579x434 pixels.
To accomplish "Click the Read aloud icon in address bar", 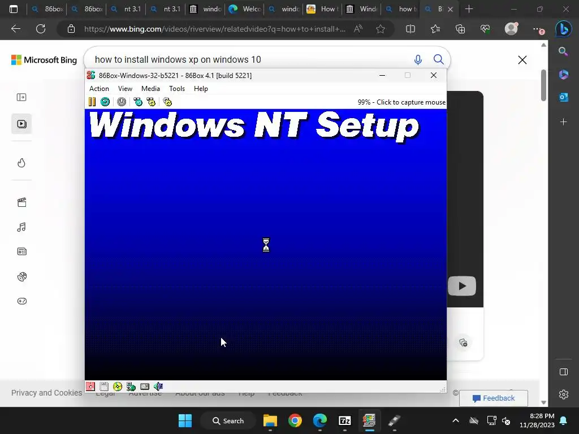I will click(358, 29).
